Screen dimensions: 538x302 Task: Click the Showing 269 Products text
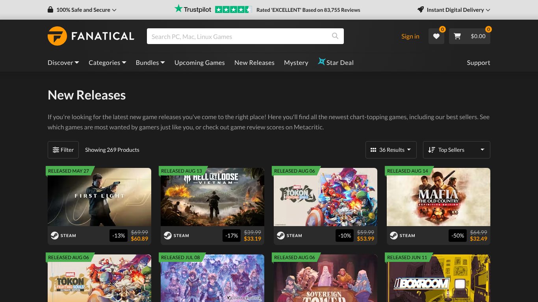[x=112, y=150]
